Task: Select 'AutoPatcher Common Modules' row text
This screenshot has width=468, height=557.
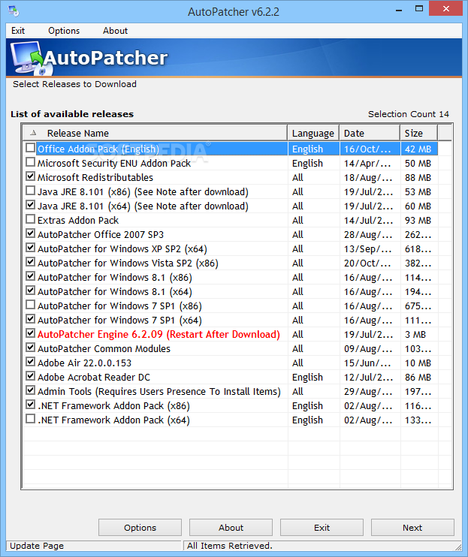Action: (104, 348)
